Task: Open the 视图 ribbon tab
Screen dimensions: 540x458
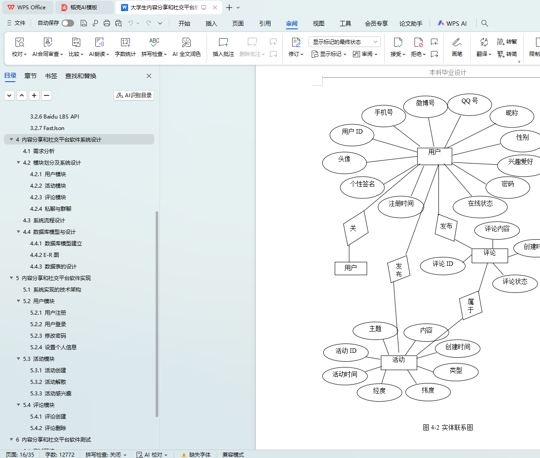Action: 318,24
